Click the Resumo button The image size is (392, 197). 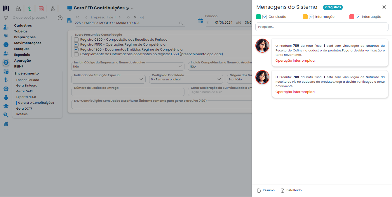pyautogui.click(x=266, y=190)
